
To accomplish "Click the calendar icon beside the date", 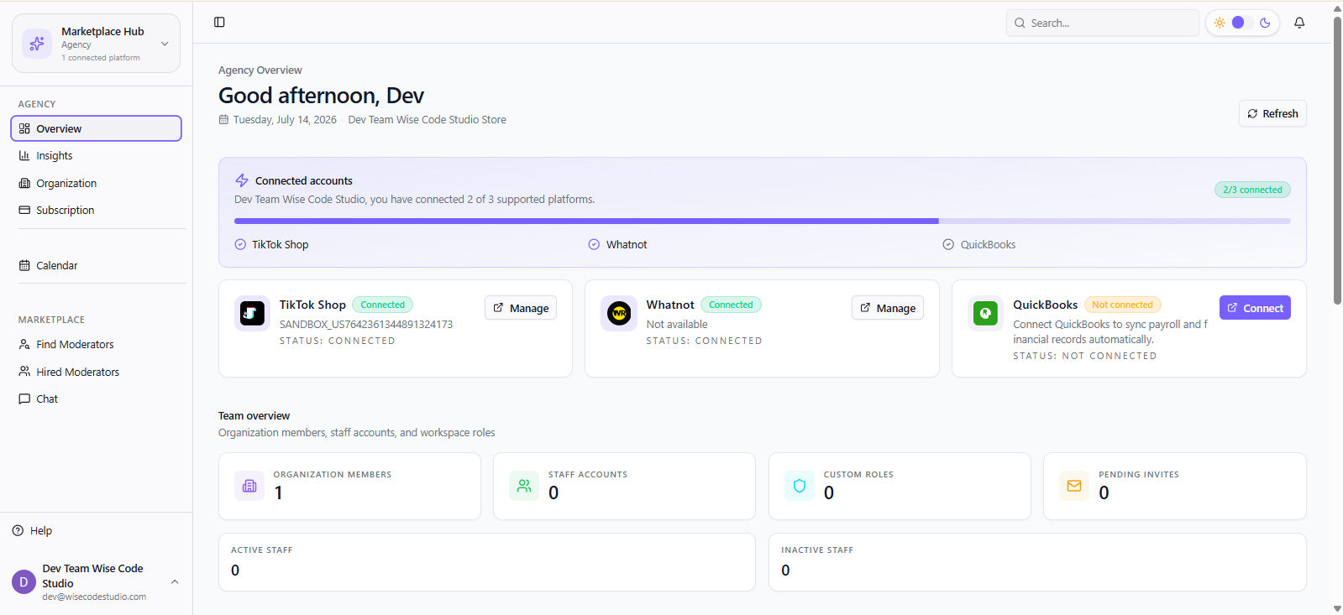I will 223,120.
